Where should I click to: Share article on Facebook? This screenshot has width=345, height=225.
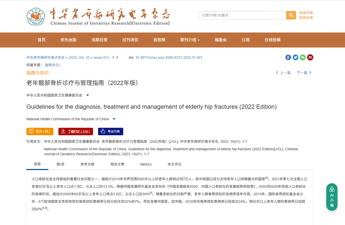288,57
